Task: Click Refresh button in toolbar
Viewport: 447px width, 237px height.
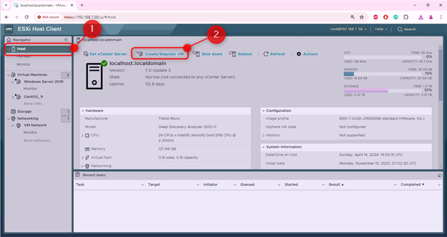Action: click(x=274, y=54)
